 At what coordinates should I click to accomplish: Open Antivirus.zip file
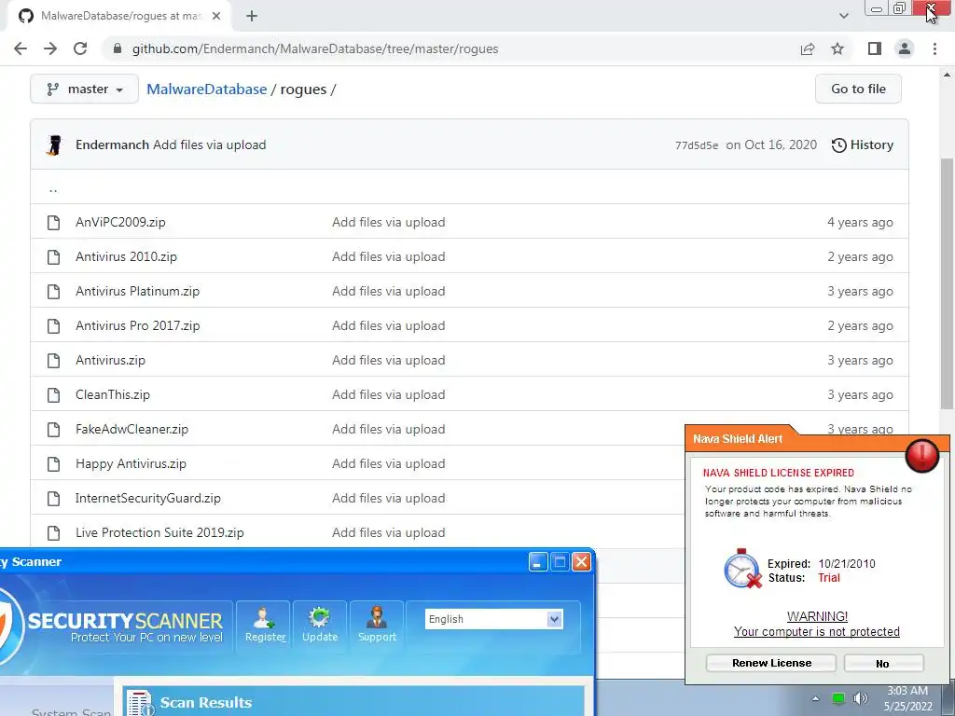(110, 361)
